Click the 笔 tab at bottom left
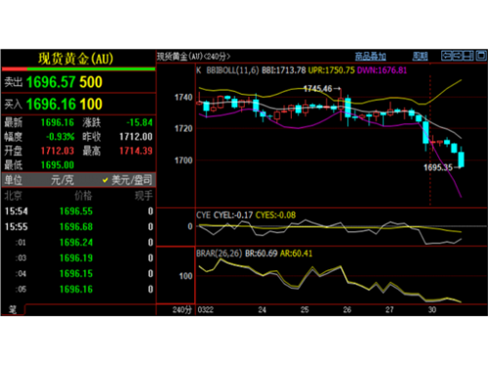This screenshot has width=488, height=366. coord(13,309)
